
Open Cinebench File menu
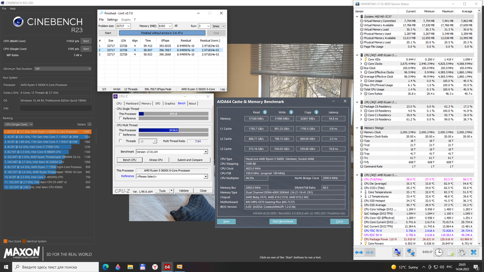pyautogui.click(x=4, y=8)
